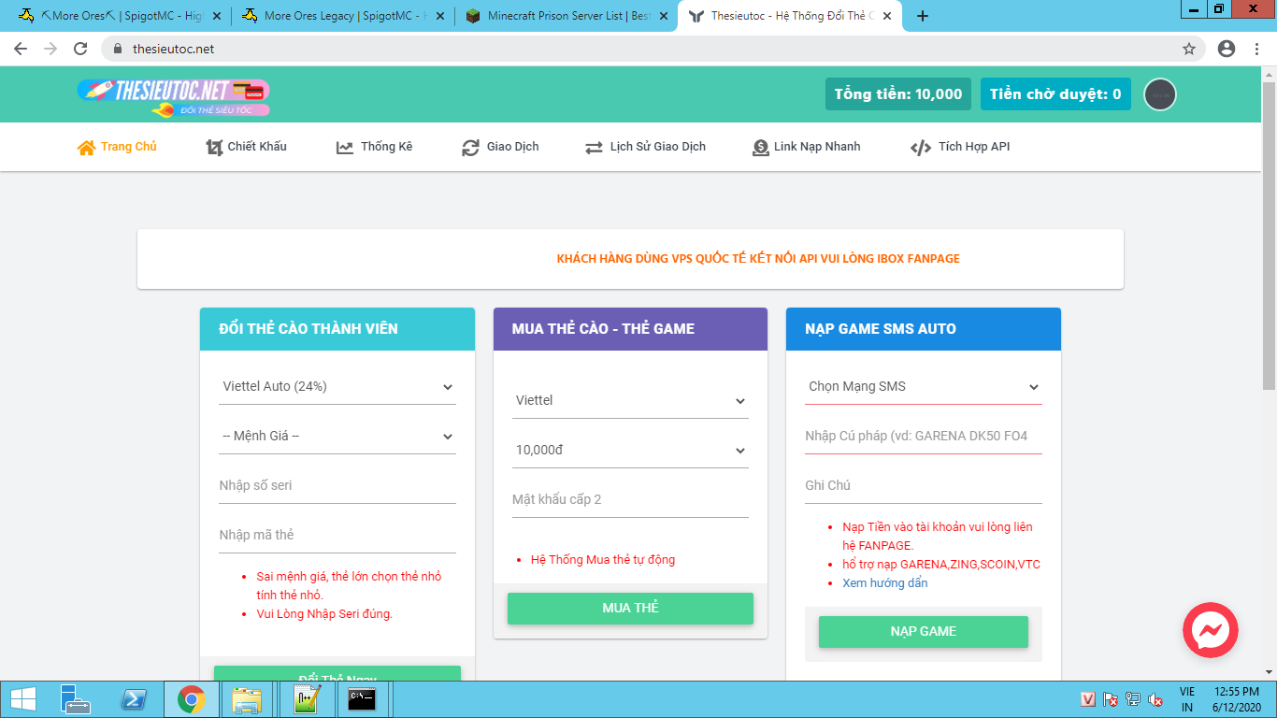View site security info via lock icon

(118, 49)
